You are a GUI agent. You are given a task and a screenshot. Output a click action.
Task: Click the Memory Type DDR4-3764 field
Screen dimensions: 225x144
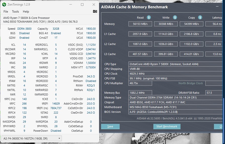pos(175,98)
